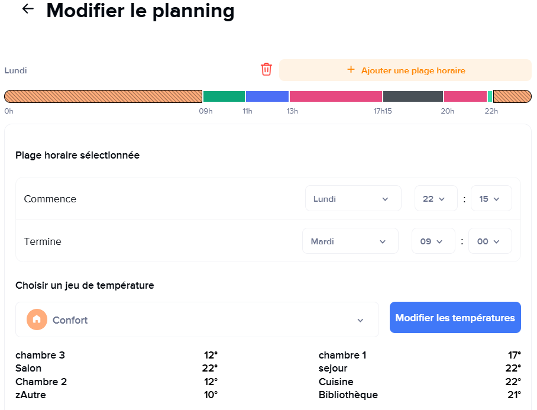Select the dark gray slot at 17h15
The image size is (537, 410).
point(413,96)
